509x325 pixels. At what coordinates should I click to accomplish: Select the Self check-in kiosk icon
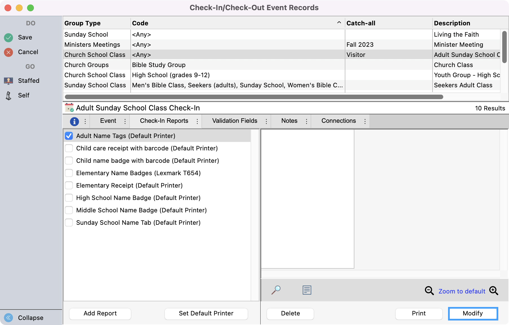click(8, 95)
